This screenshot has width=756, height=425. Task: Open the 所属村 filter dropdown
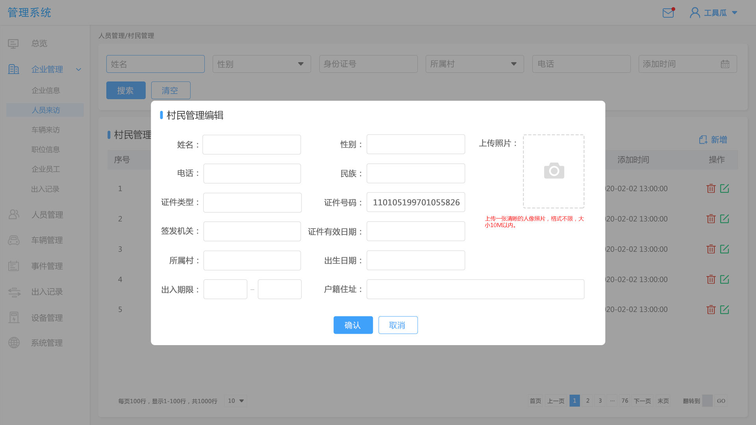click(474, 64)
